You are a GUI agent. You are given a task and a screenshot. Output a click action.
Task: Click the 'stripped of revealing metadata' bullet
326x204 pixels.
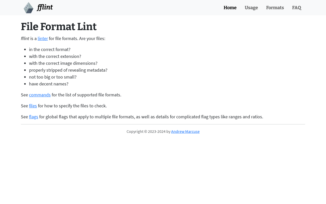[x=68, y=70]
